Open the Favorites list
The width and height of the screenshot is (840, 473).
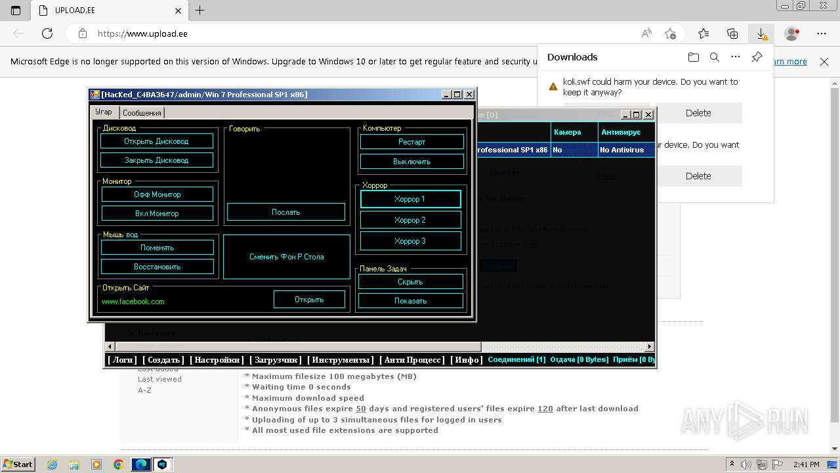coord(703,34)
